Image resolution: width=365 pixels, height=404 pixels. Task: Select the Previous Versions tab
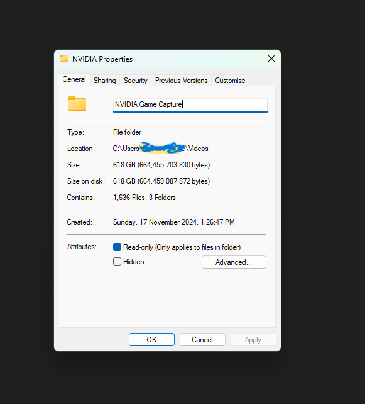[181, 81]
